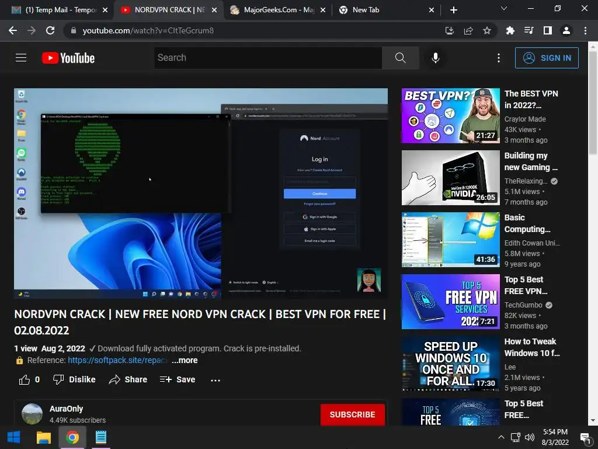598x449 pixels.
Task: Bookmark this tab with star icon
Action: pyautogui.click(x=487, y=30)
